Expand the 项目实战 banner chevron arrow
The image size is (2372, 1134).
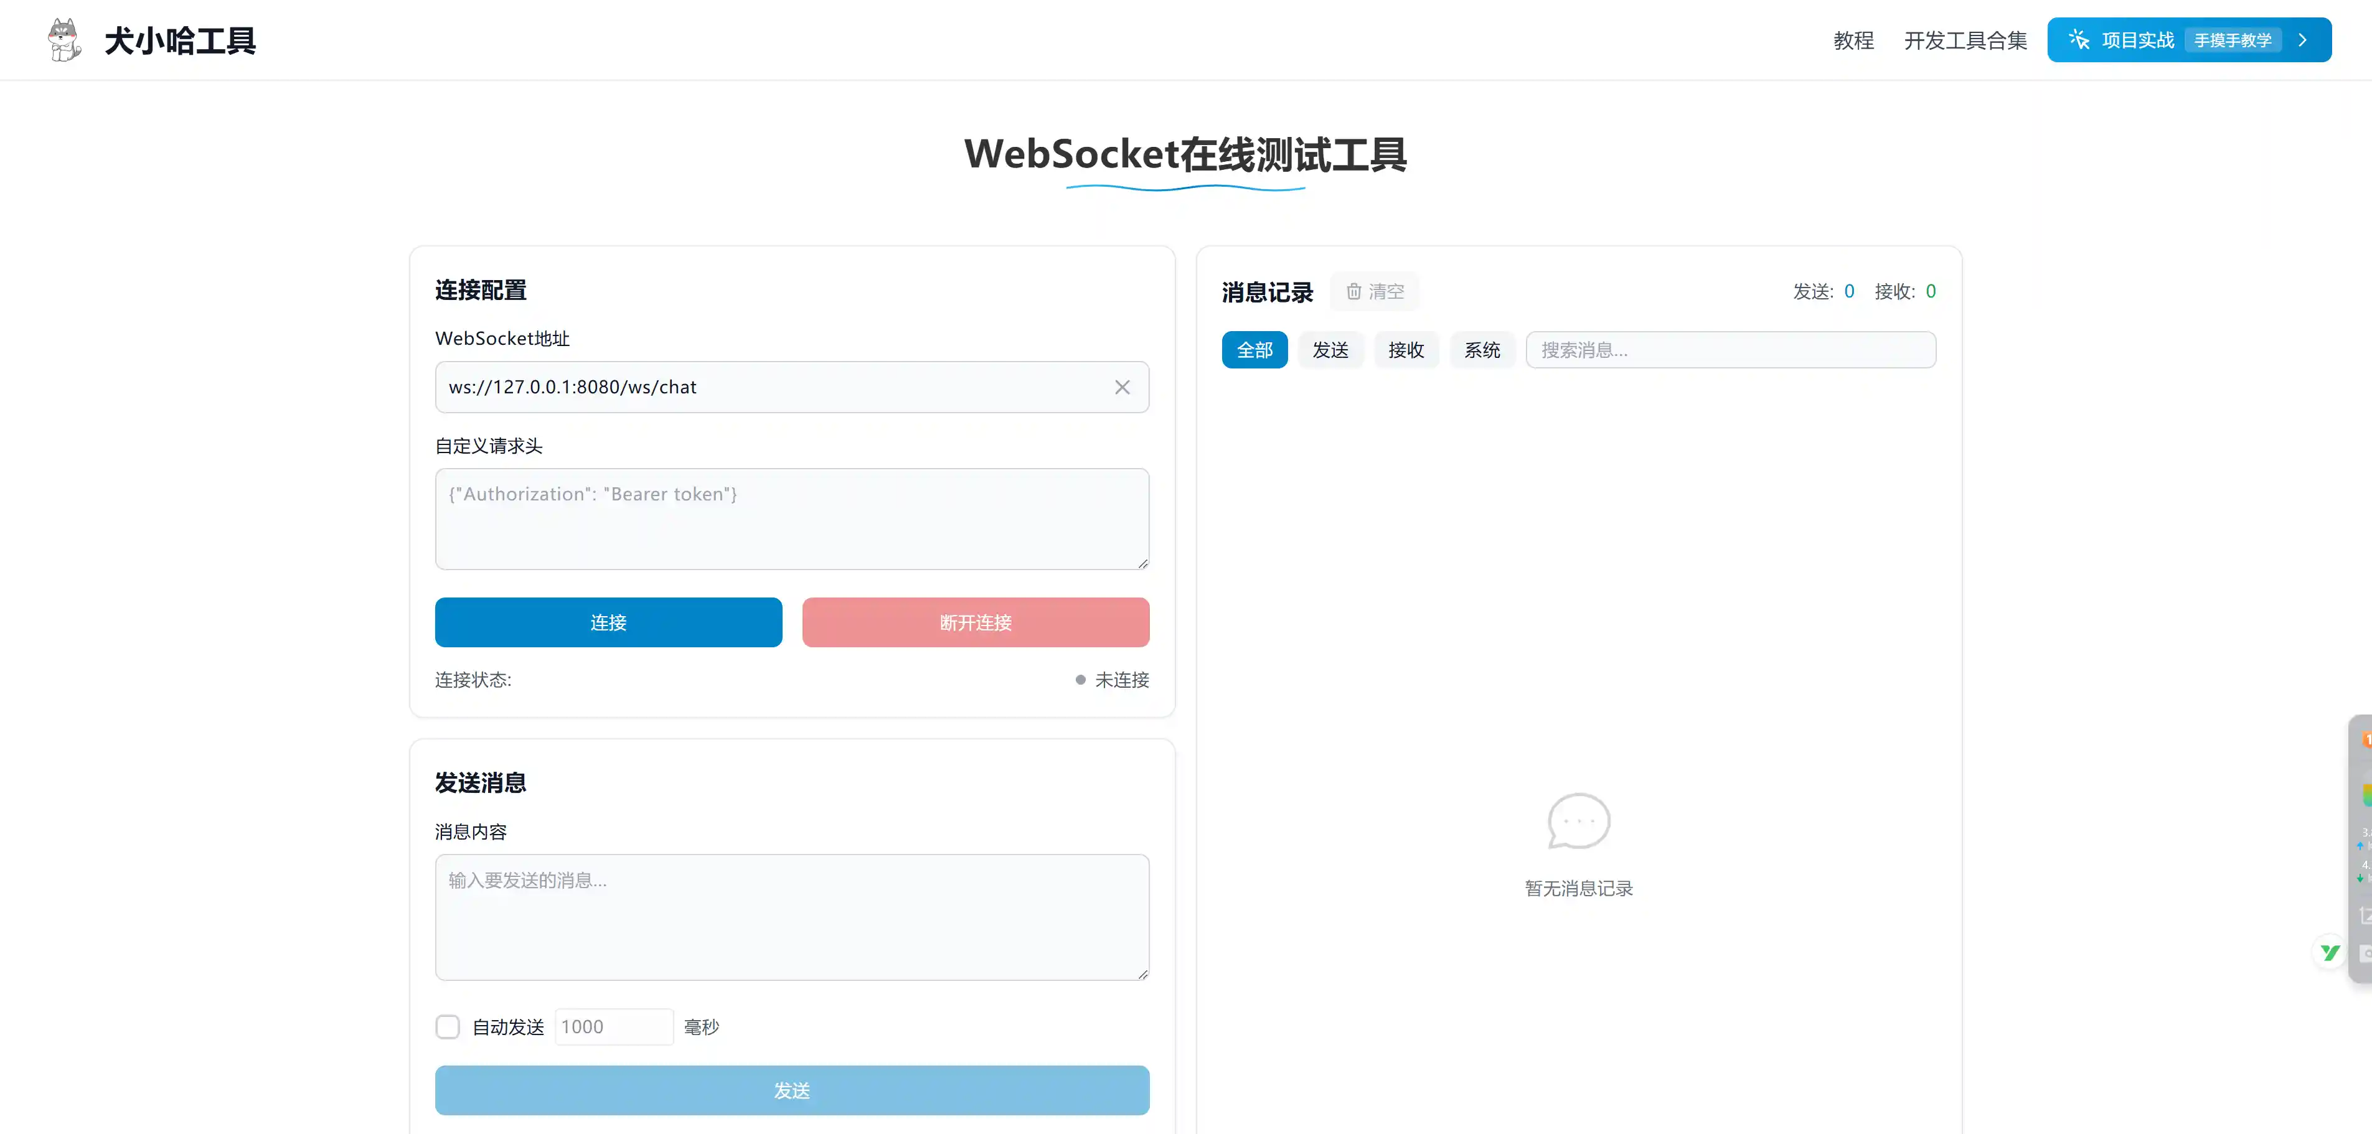(2303, 40)
